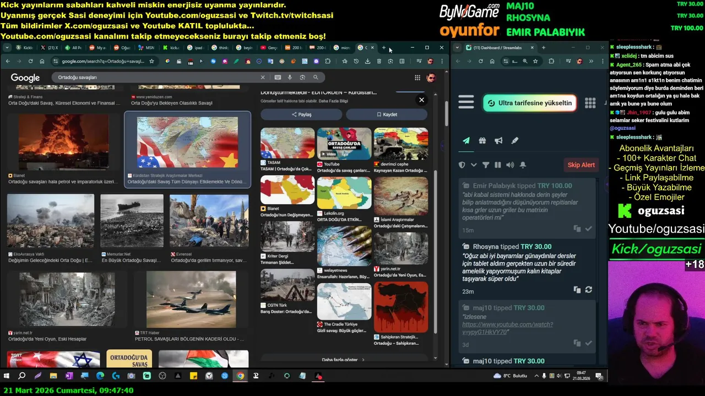Screen dimensions: 705x396
Task: Clear the Google search box text
Action: [x=263, y=78]
